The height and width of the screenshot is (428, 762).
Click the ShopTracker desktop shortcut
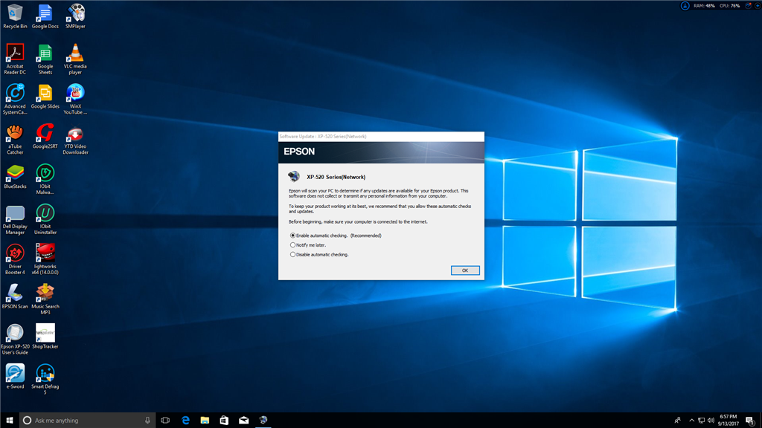45,337
